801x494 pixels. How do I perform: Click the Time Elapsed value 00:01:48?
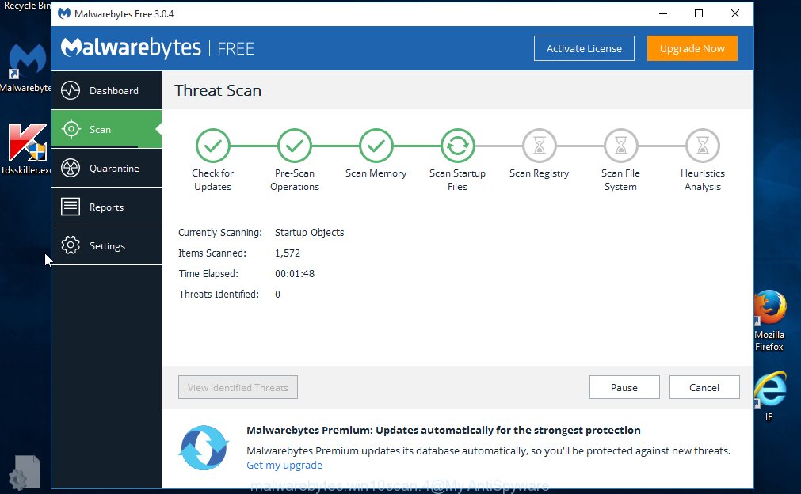[295, 274]
